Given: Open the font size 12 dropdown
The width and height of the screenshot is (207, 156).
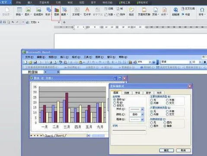Looking at the screenshot, I should (x=200, y=62).
